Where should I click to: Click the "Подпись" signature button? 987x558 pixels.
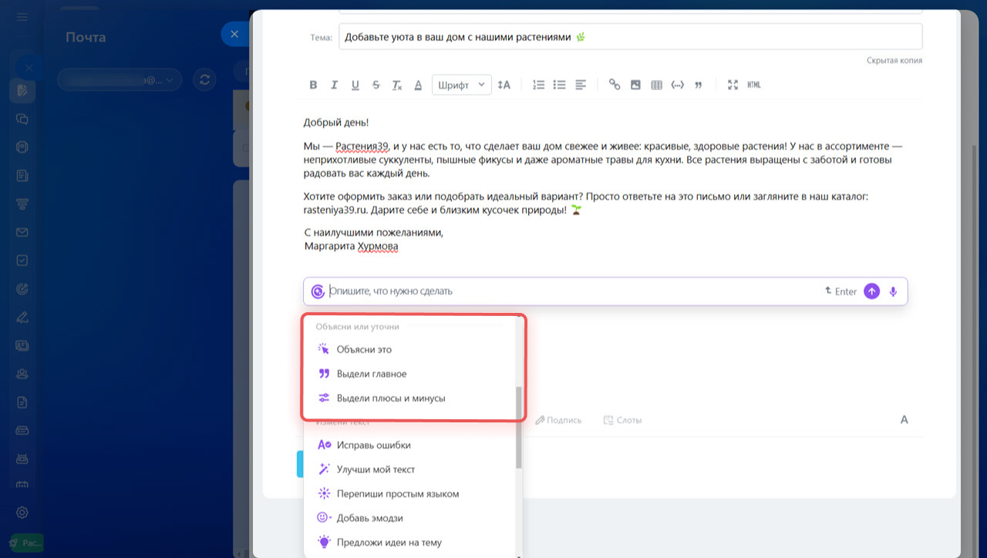[x=558, y=420]
